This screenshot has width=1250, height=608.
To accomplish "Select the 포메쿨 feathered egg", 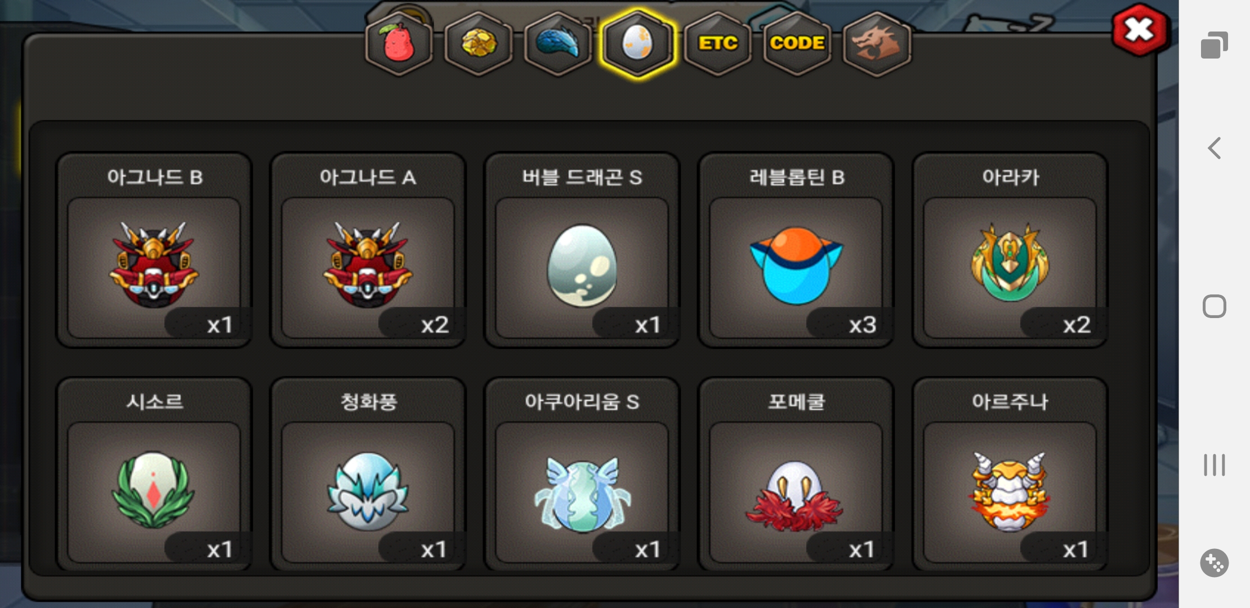I will coord(796,475).
